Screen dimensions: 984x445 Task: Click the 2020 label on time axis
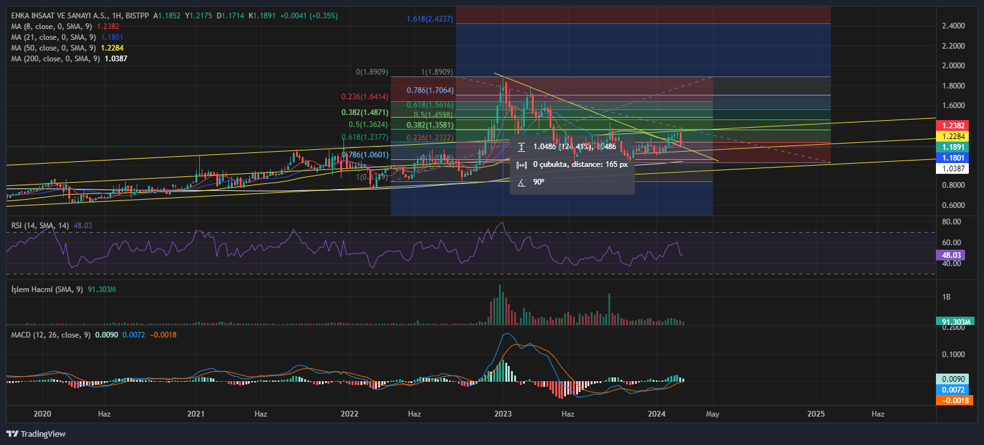(42, 414)
